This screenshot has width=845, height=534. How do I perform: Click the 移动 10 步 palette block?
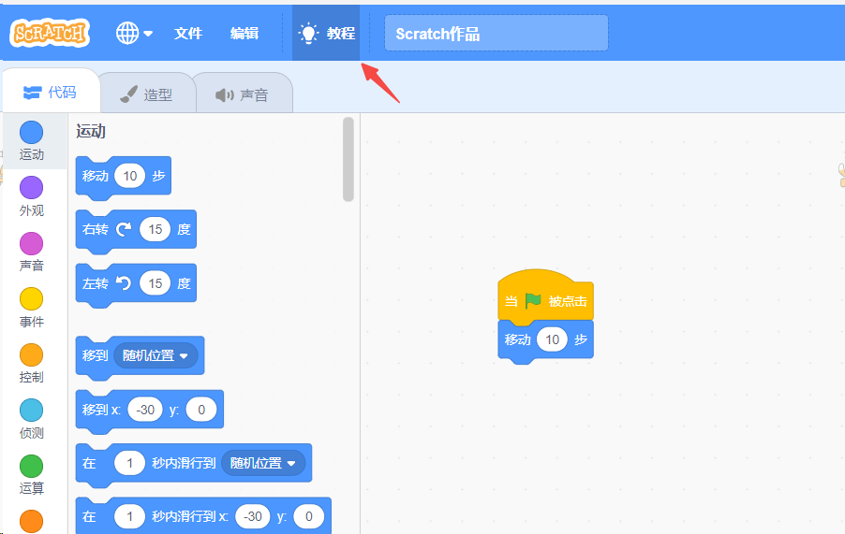click(x=124, y=177)
